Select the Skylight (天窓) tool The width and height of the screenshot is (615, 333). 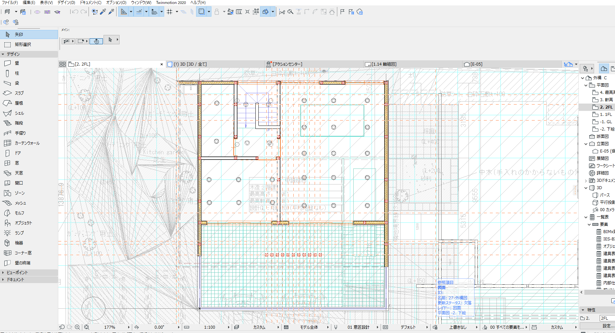(x=29, y=173)
